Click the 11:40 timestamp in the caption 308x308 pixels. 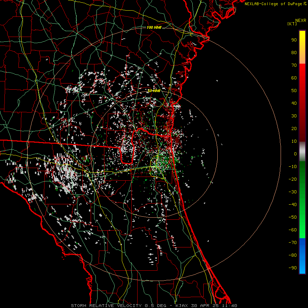(229, 306)
